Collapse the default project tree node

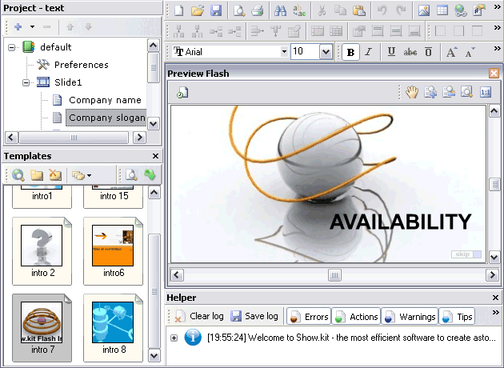(11, 47)
